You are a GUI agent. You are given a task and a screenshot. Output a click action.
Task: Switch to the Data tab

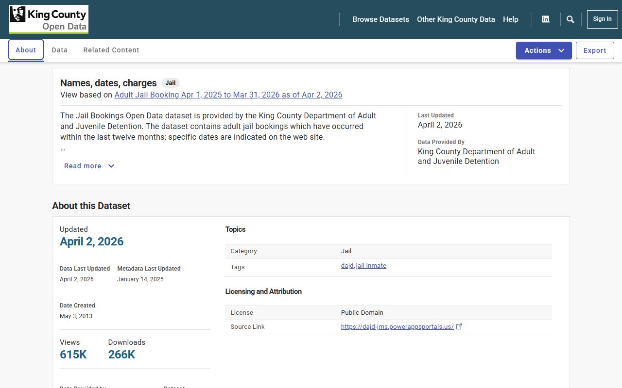click(60, 50)
